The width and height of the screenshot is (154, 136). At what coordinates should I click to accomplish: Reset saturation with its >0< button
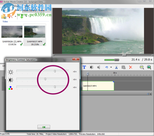point(75,88)
